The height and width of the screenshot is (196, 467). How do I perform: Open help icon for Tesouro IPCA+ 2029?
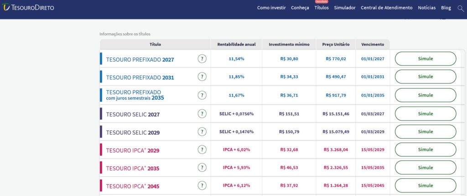click(202, 150)
